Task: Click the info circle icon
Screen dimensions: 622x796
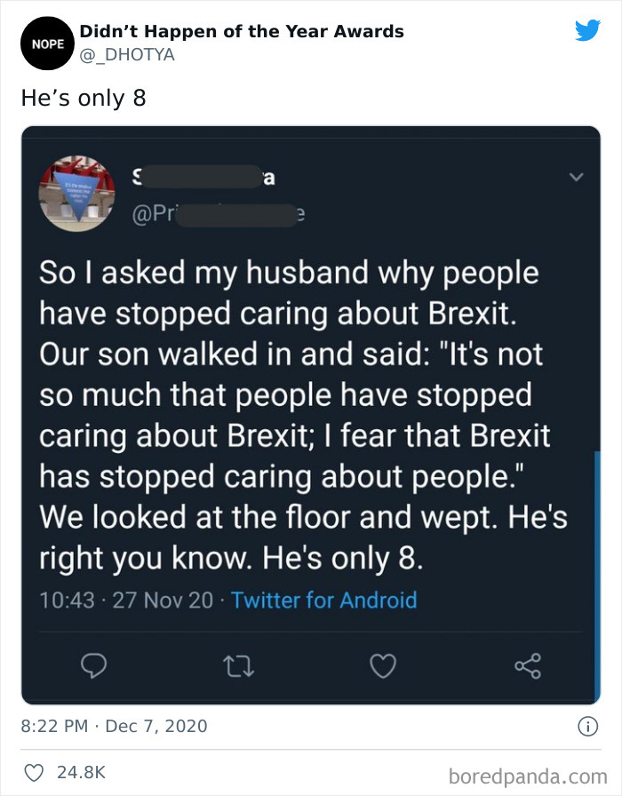Action: [587, 726]
